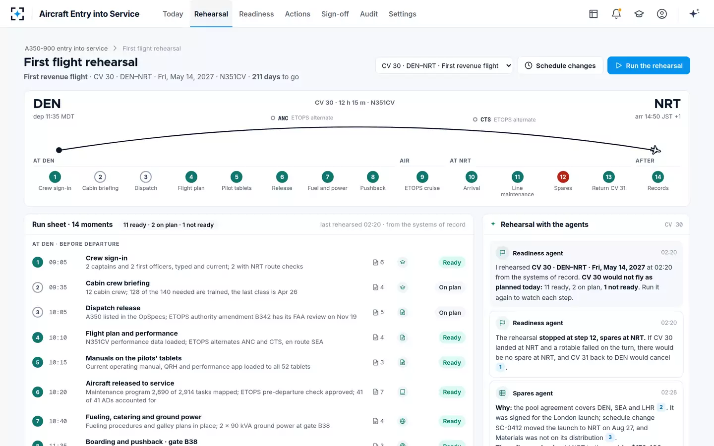This screenshot has height=446, width=714.
Task: Open citation 1 in Readiness agent message
Action: [x=500, y=367]
